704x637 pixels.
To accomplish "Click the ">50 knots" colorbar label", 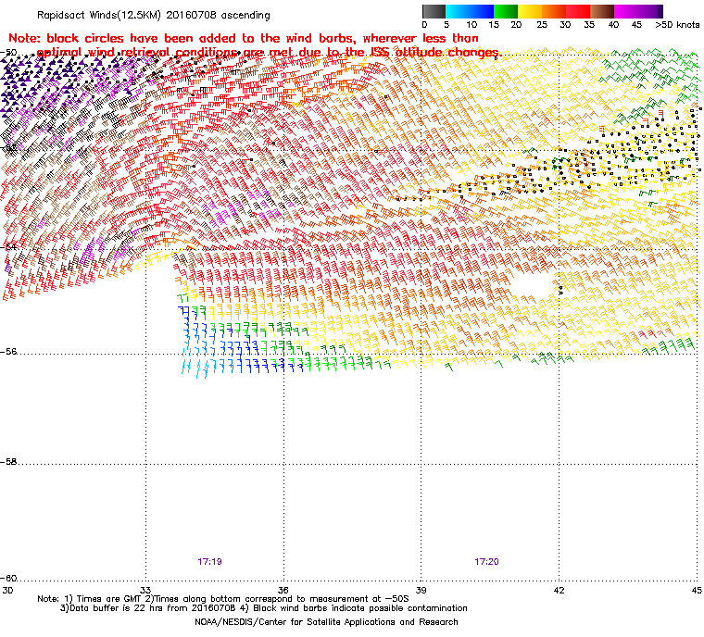I will point(677,25).
